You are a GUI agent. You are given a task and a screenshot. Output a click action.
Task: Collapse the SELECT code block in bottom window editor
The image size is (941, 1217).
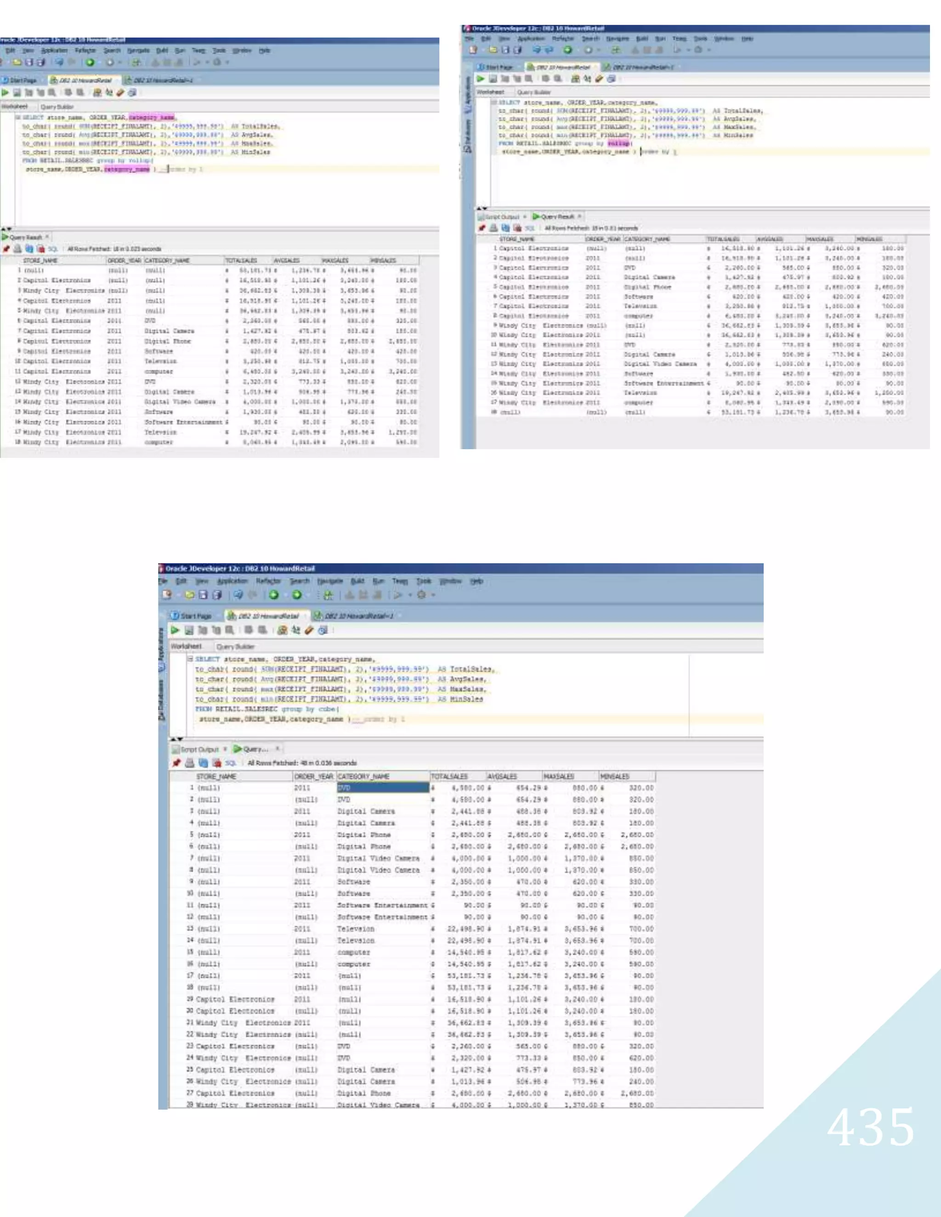coord(190,658)
